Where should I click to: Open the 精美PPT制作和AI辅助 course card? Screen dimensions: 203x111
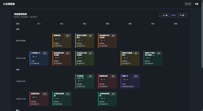(153, 58)
